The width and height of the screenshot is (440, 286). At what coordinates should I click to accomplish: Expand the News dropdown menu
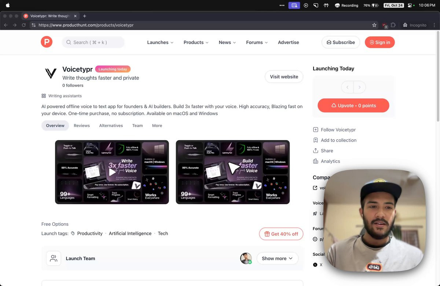[227, 42]
